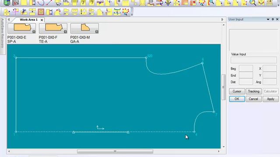Click the red-star piece icon
This screenshot has height=157, width=280.
[193, 3]
